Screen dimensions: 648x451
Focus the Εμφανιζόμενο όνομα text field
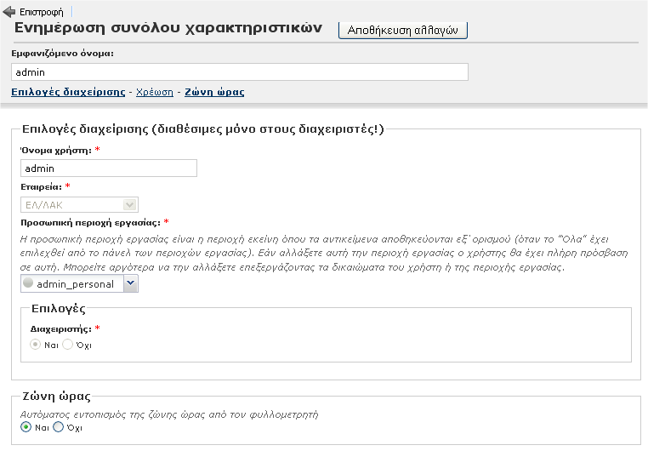coord(240,72)
